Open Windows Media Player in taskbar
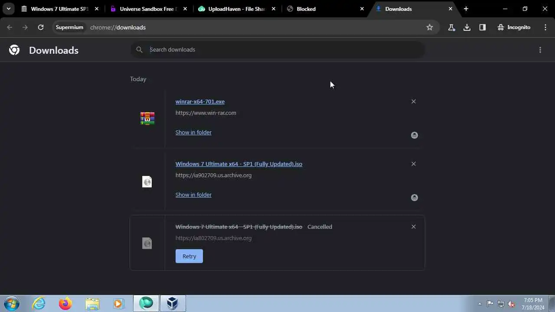Screen dimensions: 555x312 [118, 303]
